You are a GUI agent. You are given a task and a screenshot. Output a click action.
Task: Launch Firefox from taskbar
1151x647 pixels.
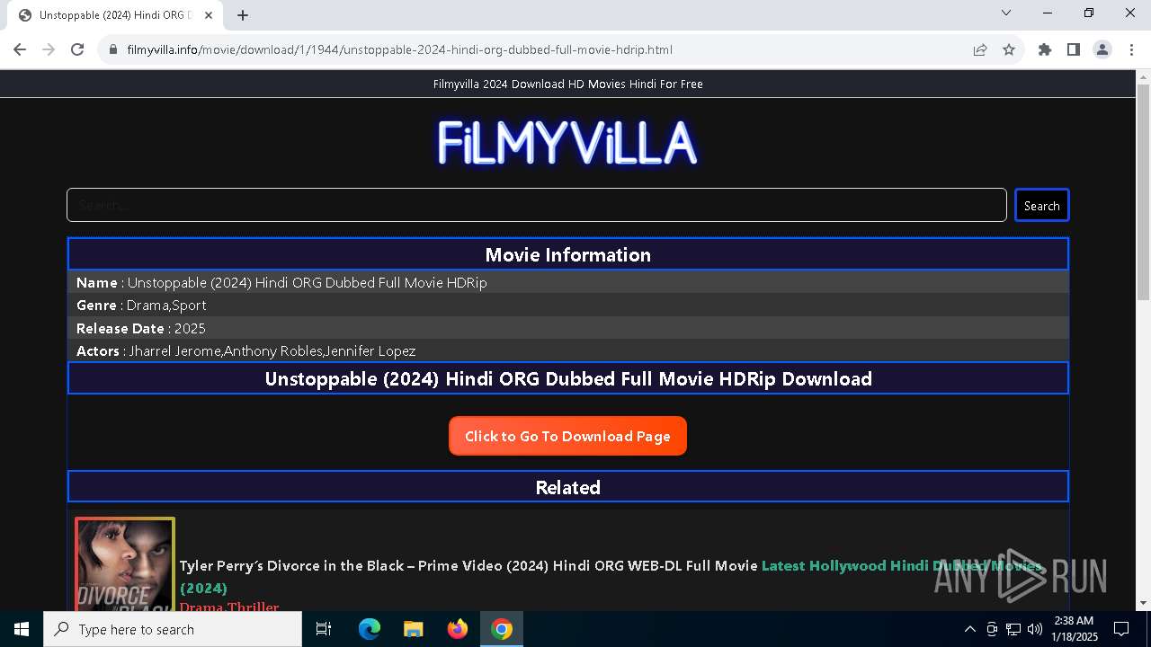point(458,629)
